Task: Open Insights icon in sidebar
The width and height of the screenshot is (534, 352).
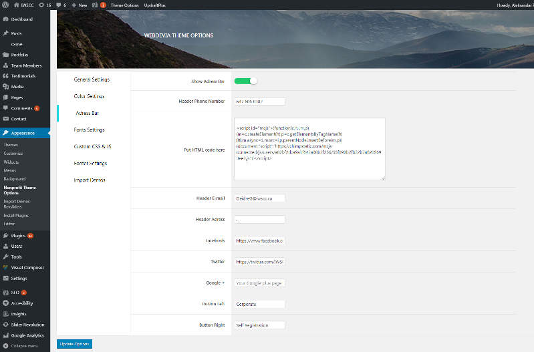Action: (5, 314)
